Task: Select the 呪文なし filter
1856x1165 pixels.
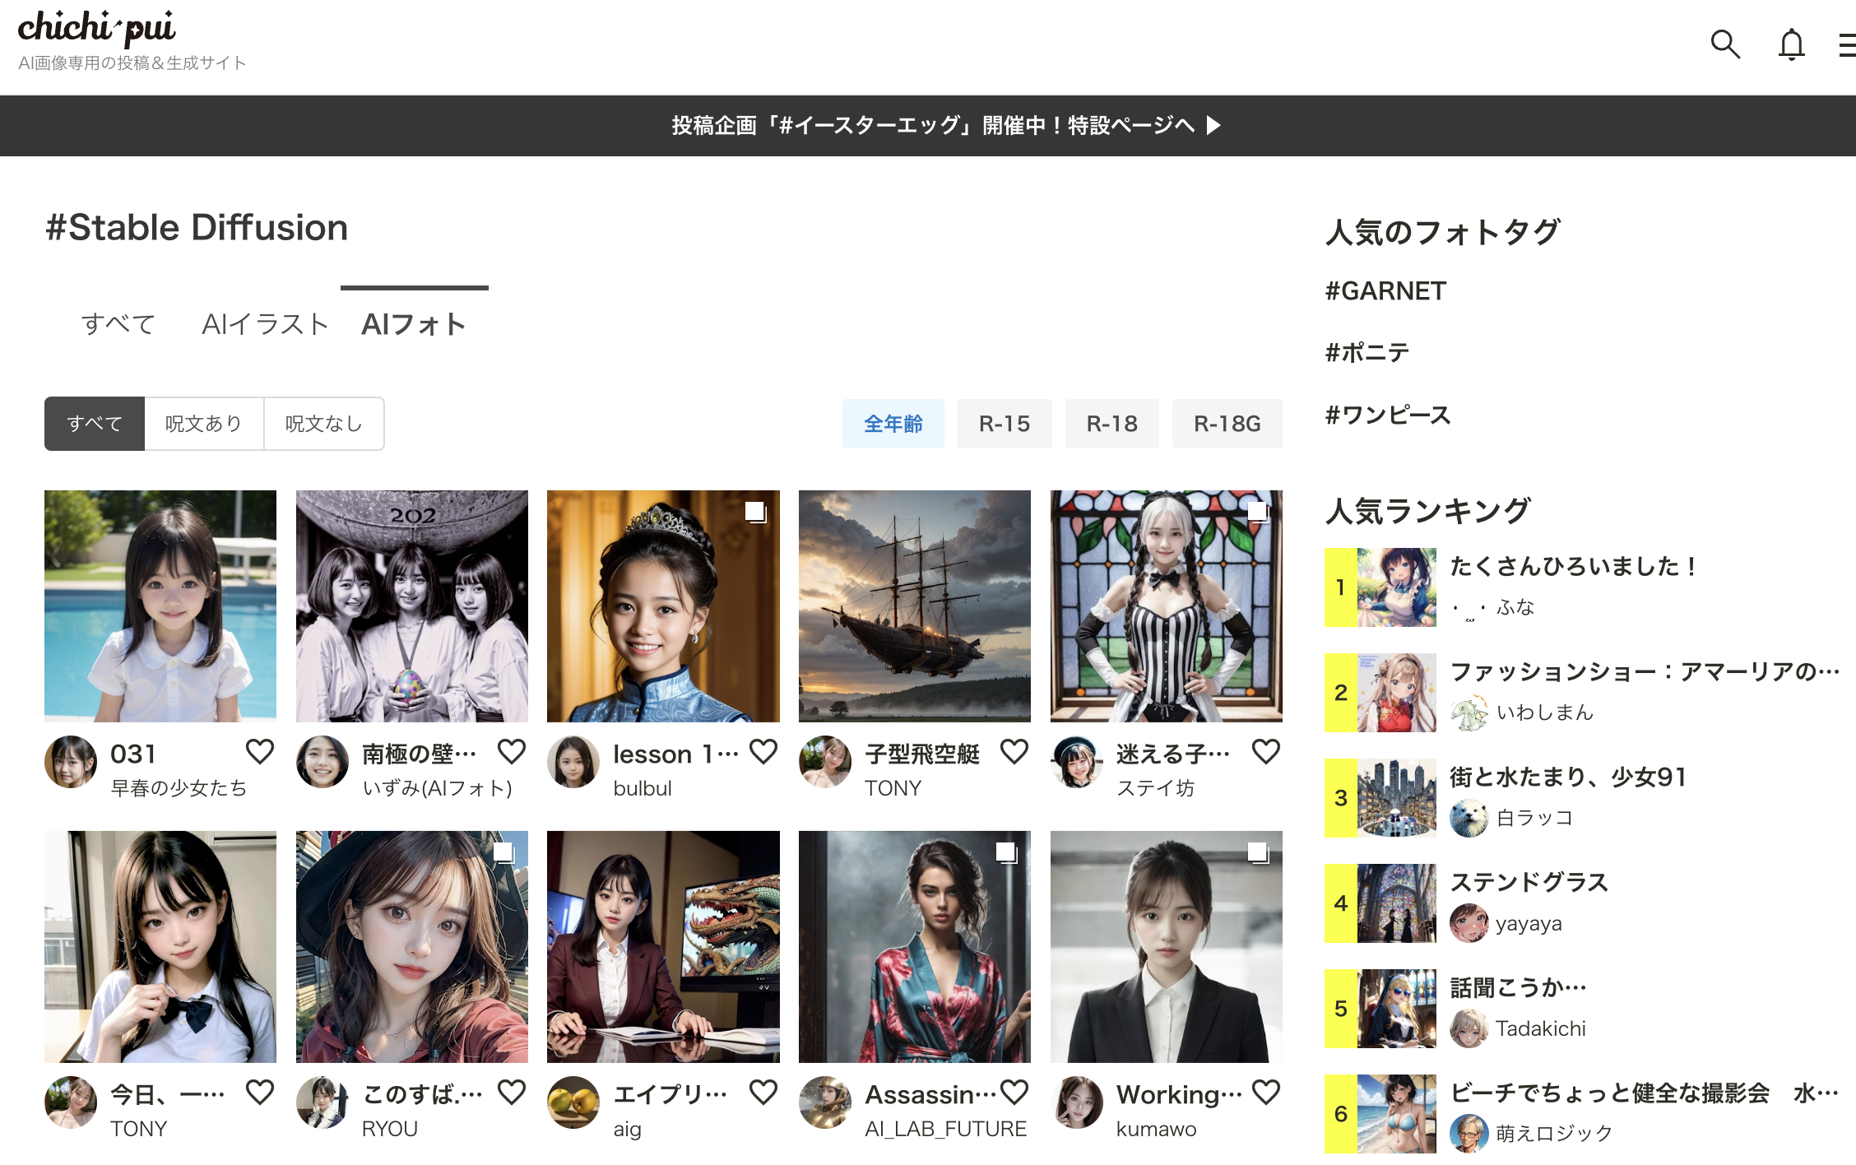Action: (323, 424)
